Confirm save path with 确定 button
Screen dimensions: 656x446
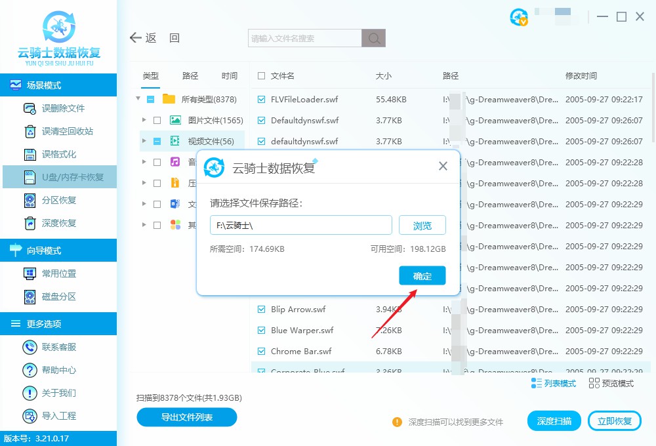tap(422, 275)
